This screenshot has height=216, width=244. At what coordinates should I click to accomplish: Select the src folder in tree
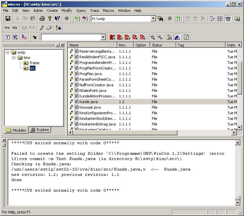[x=33, y=68]
